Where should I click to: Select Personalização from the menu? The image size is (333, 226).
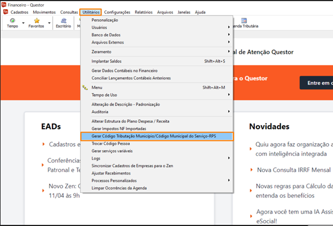pyautogui.click(x=157, y=20)
